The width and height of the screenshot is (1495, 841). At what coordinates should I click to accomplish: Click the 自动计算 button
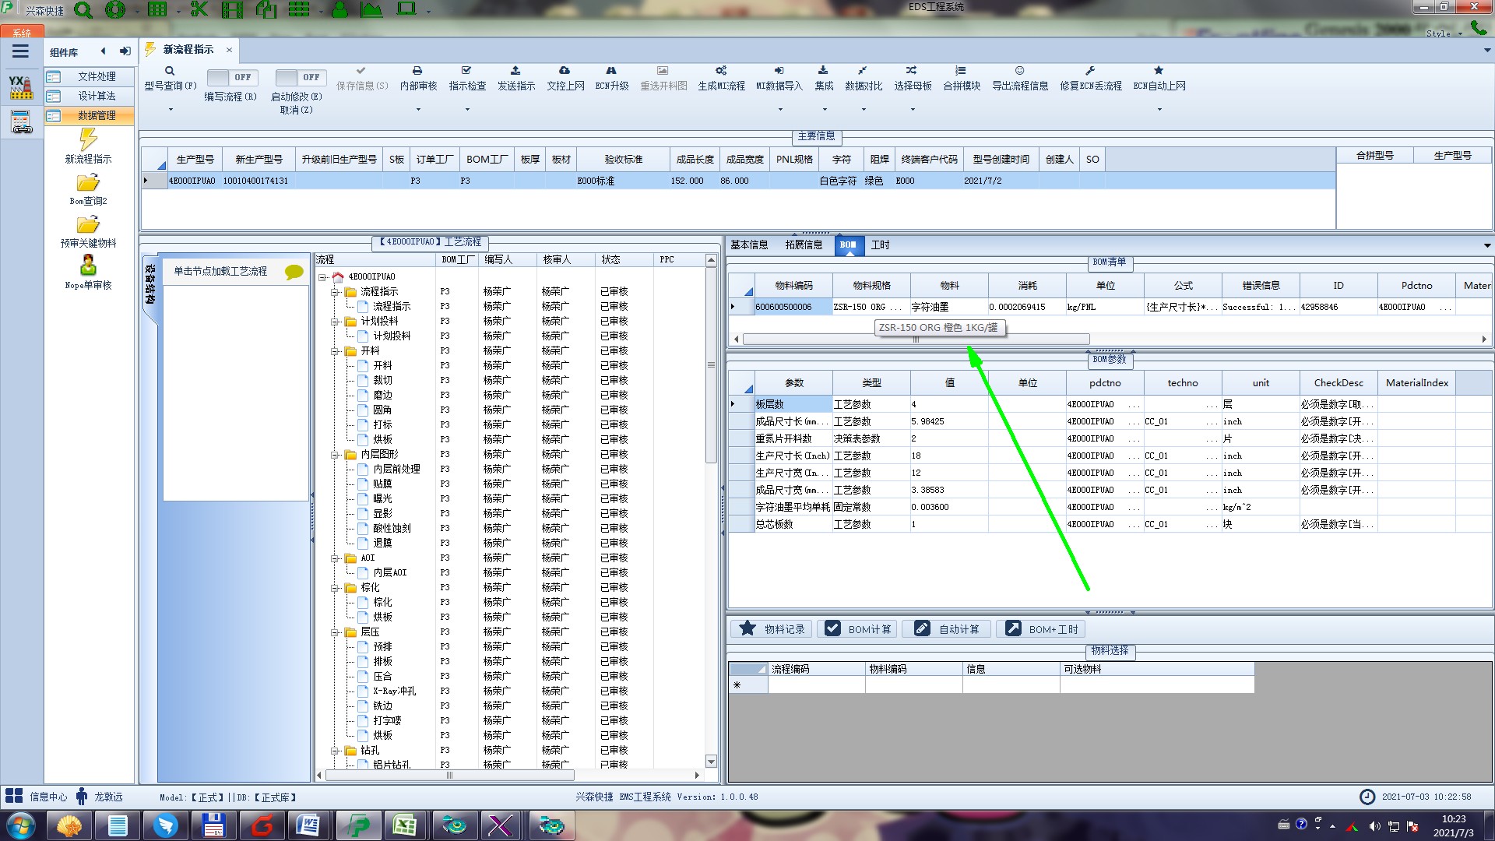tap(947, 629)
